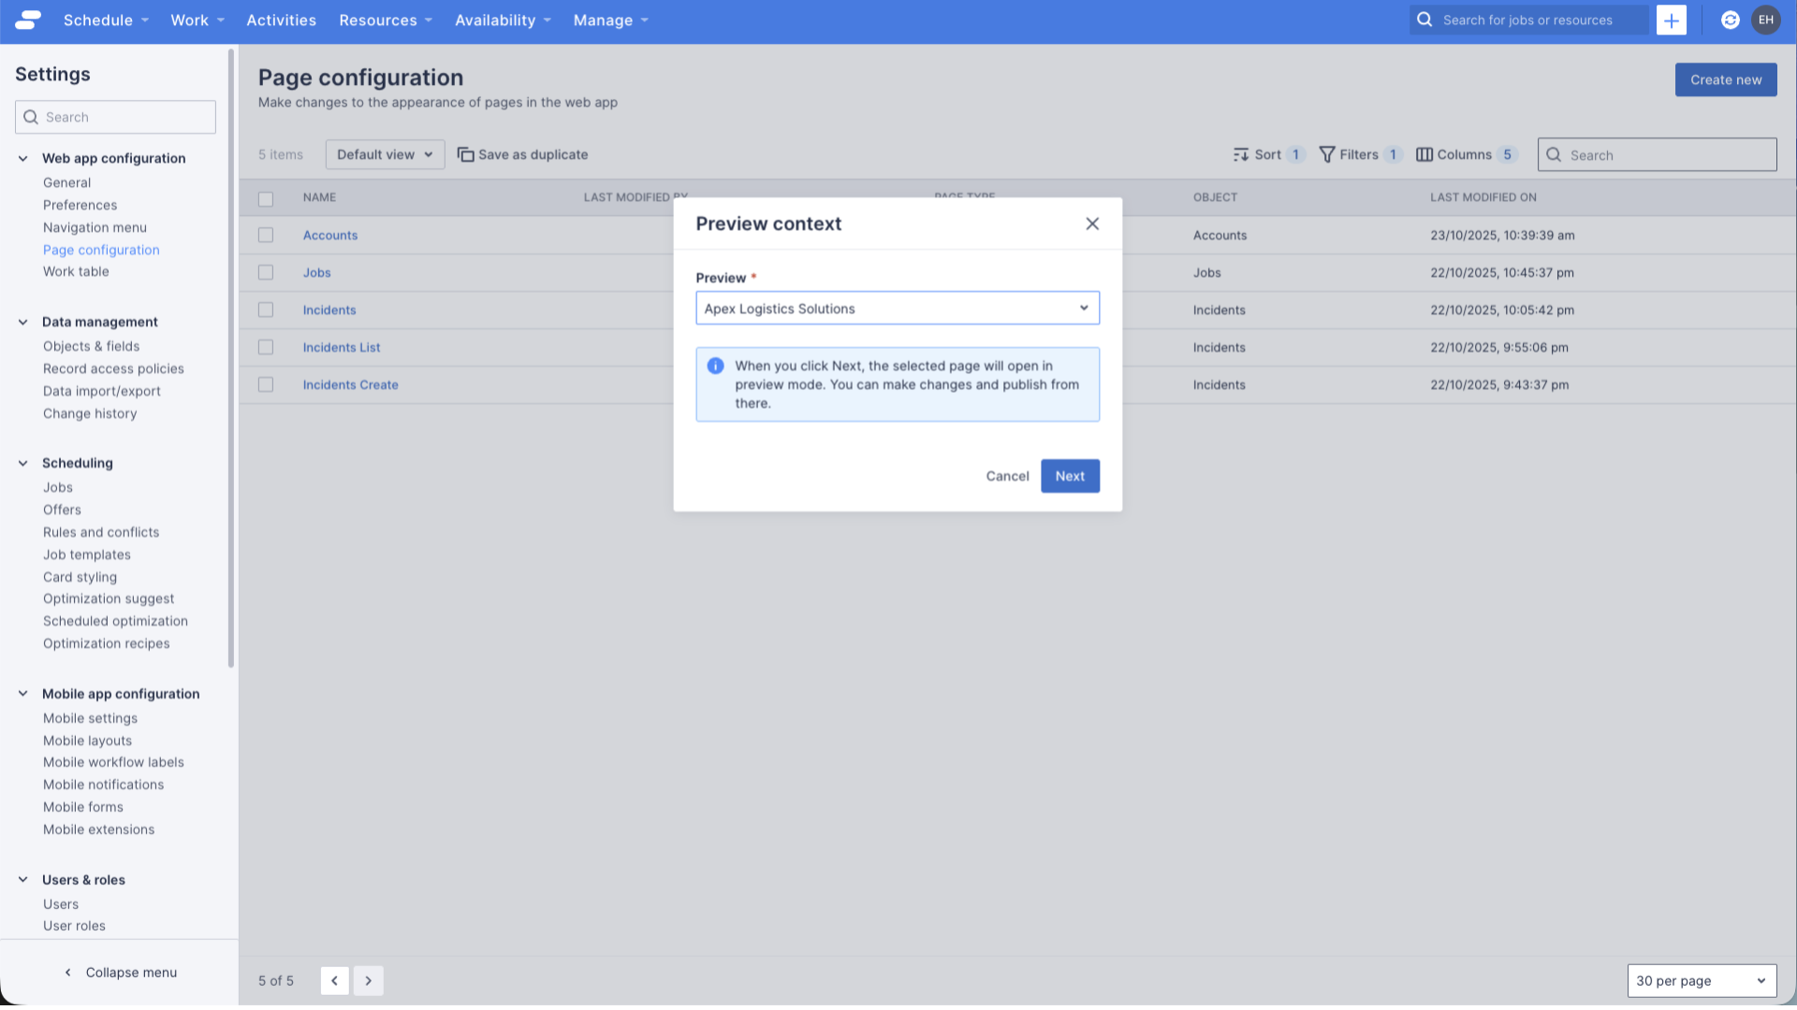
Task: Check the select-all checkbox in the table header
Action: pos(266,198)
